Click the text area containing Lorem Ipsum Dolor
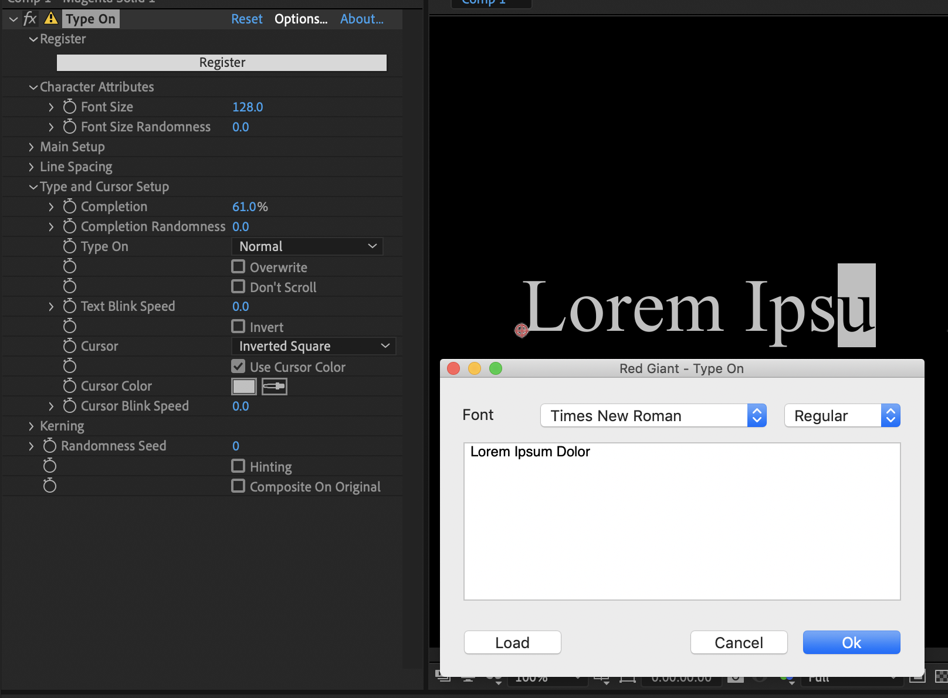This screenshot has height=698, width=948. (x=682, y=521)
